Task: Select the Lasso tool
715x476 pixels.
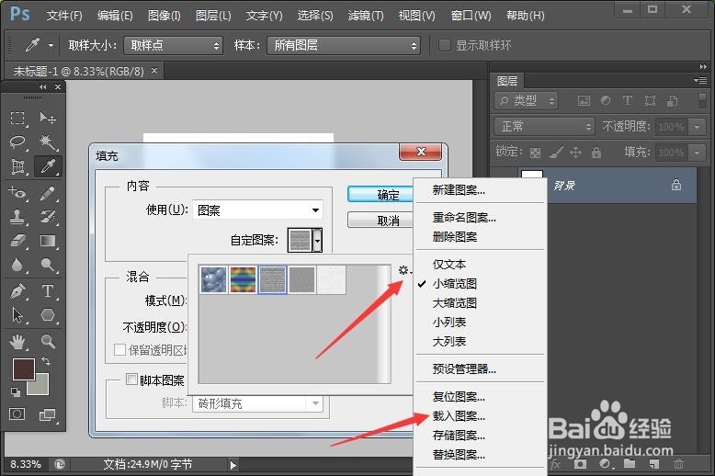Action: pos(17,142)
